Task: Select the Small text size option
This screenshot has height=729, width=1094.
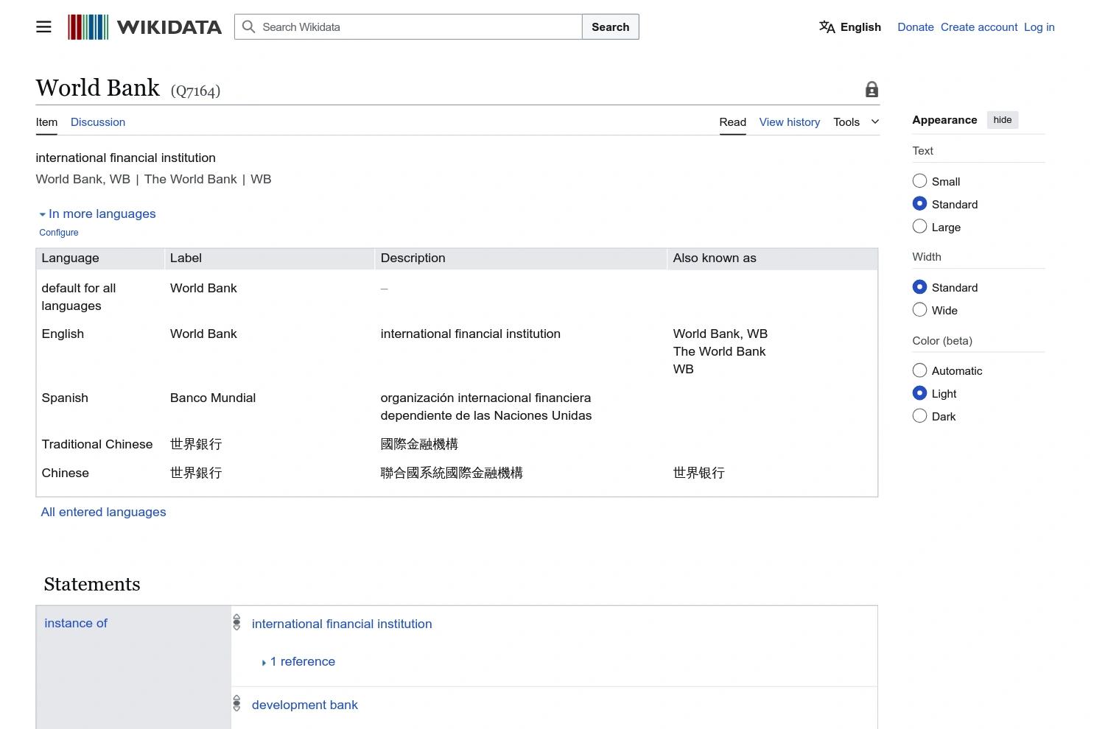Action: click(919, 180)
